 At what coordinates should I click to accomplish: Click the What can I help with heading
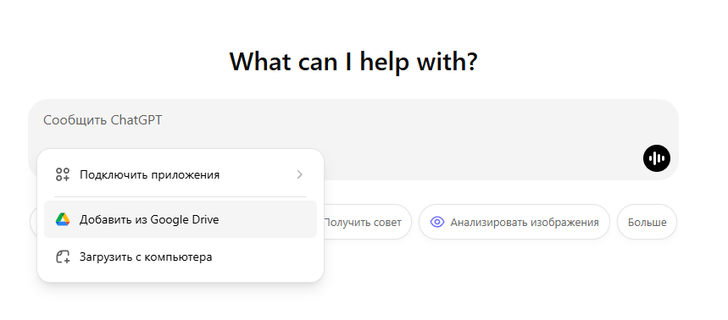coord(353,62)
